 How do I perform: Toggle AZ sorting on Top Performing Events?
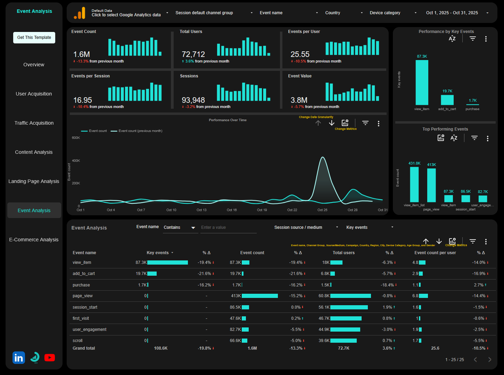[x=454, y=138]
